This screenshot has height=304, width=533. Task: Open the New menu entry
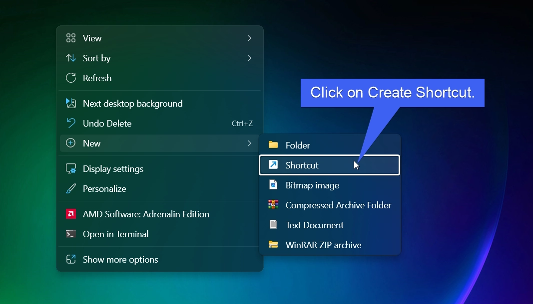pyautogui.click(x=159, y=143)
